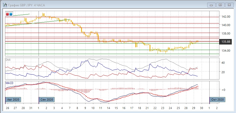Jump to the Окт 2020 month marker
Viewport: 236px width, 113px height.
coord(218,100)
